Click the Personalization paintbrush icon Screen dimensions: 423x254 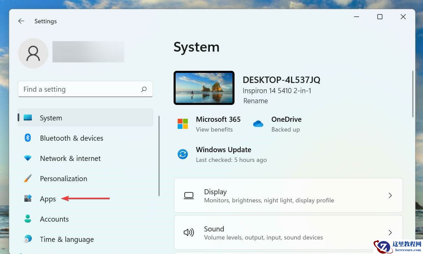point(27,178)
